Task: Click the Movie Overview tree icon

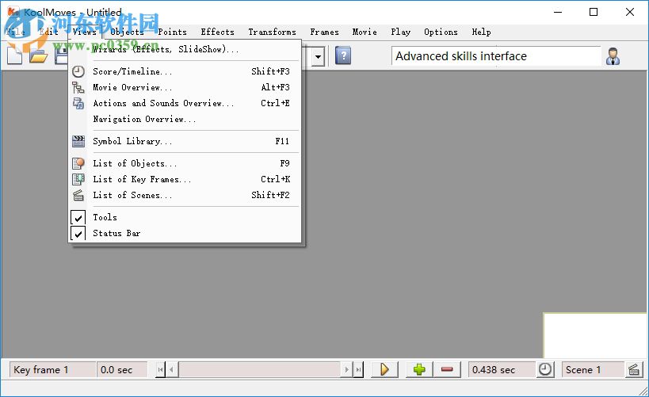Action: (x=78, y=87)
